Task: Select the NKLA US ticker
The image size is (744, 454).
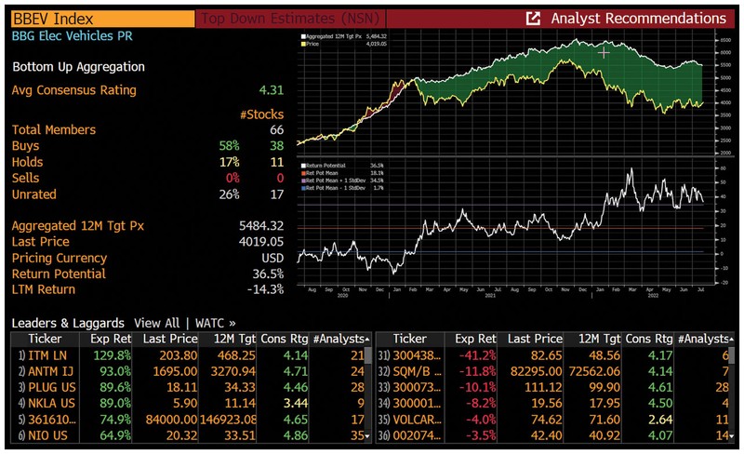Action: 52,404
